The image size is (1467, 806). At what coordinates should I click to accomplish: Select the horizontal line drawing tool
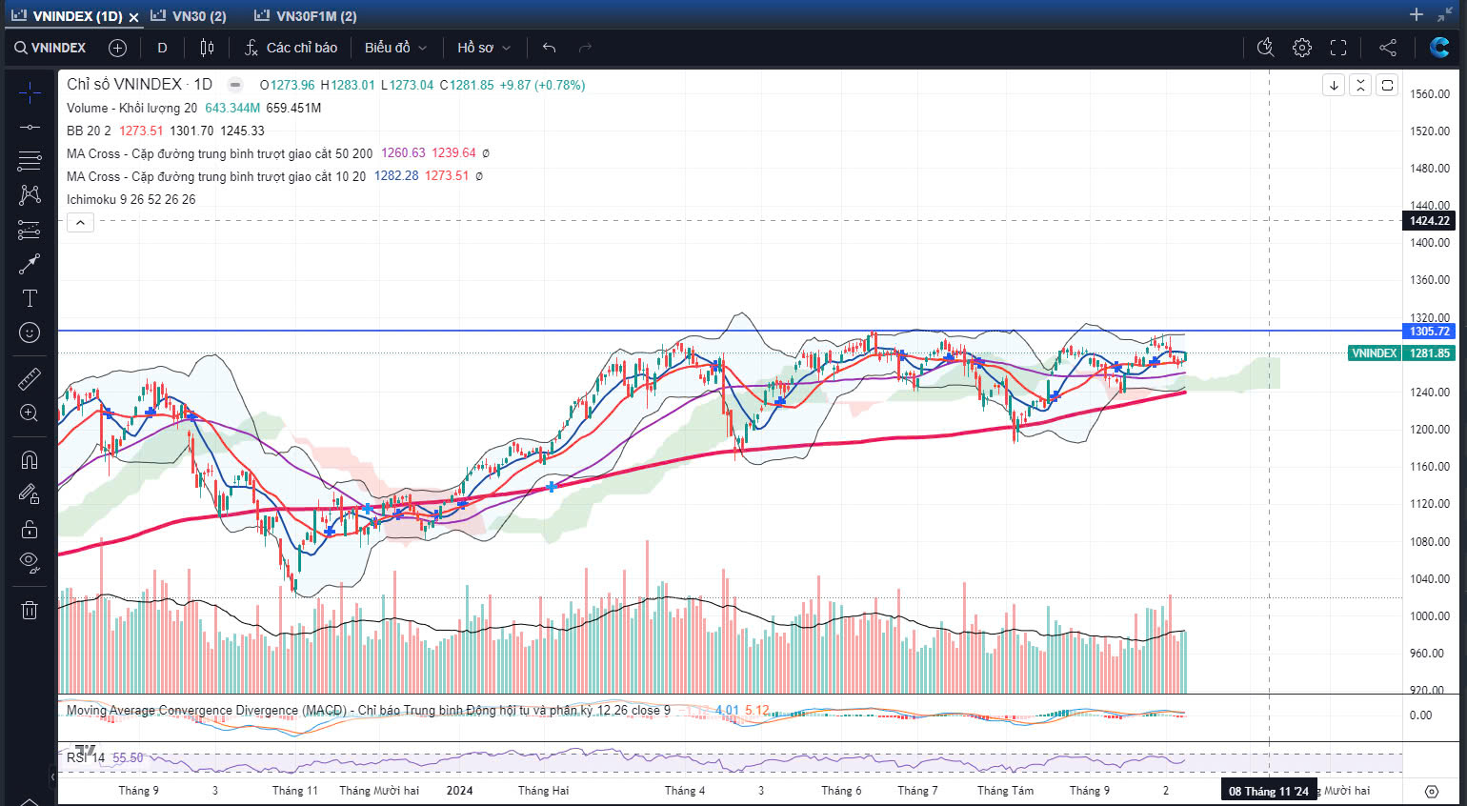(x=30, y=127)
